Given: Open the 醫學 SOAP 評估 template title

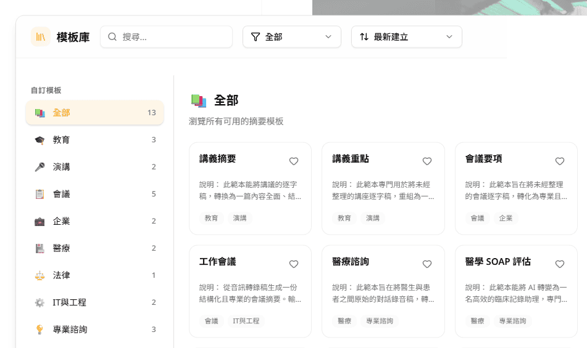Looking at the screenshot, I should (x=498, y=262).
